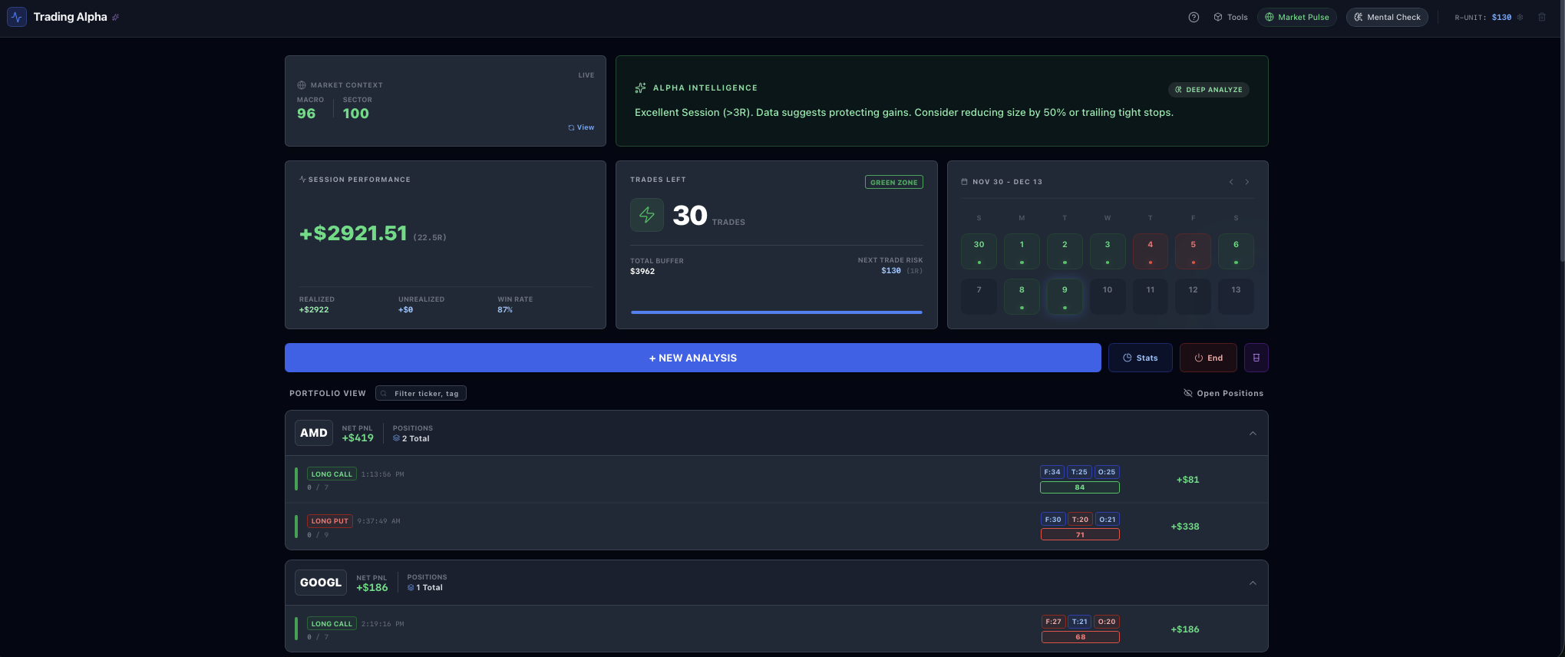Click the calendar icon beside Nov 30 - Dec 13
Screen dimensions: 1565x657
point(965,182)
